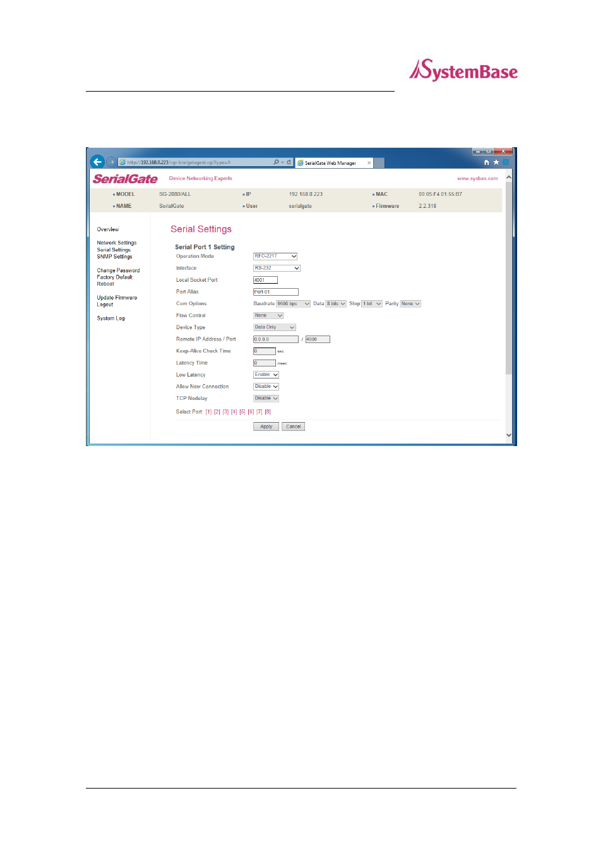Click the Serial Settings page heading
This screenshot has width=603, height=853.
[x=201, y=229]
